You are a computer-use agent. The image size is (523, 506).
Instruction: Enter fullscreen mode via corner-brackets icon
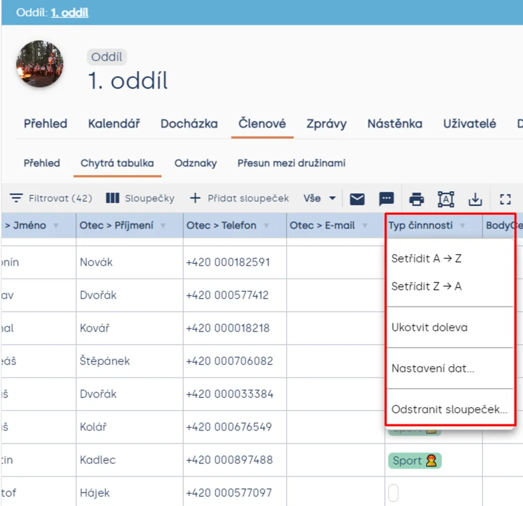click(x=505, y=199)
